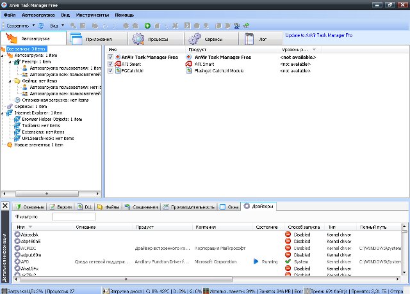The image size is (410, 294).
Task: Open the Окна details tab
Action: [x=229, y=207]
